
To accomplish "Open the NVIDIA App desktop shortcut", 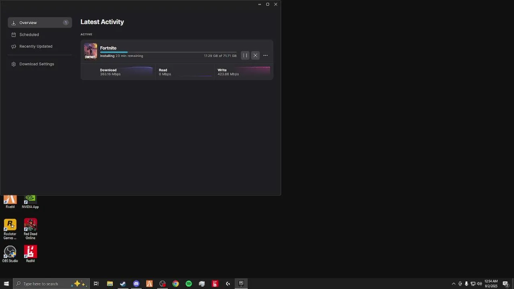I will 30,202.
